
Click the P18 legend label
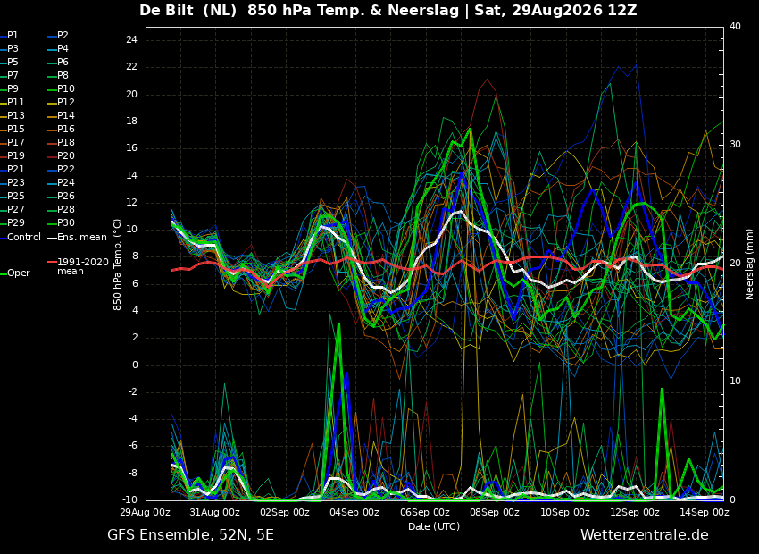point(61,142)
